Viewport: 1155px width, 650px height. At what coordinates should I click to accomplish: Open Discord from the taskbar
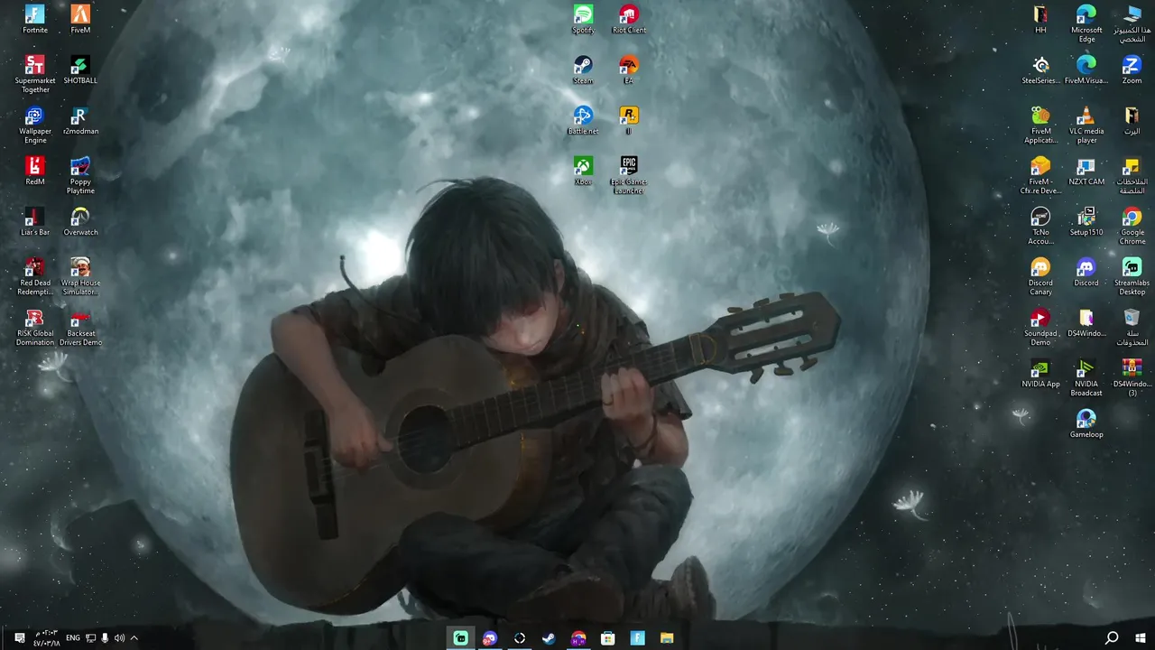tap(490, 638)
